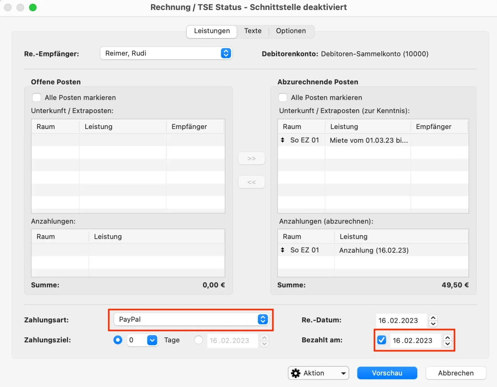Check Alle Posten markieren under Abzurechnende Posten

[283, 97]
